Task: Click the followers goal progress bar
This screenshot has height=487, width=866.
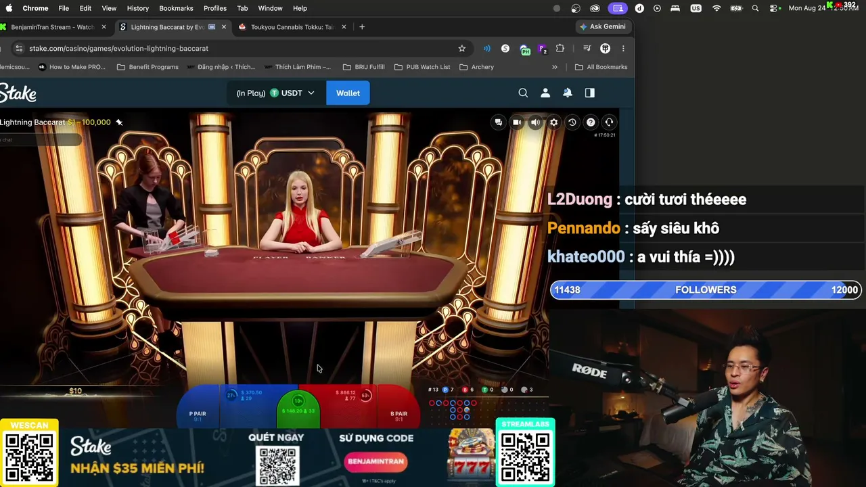Action: tap(706, 289)
